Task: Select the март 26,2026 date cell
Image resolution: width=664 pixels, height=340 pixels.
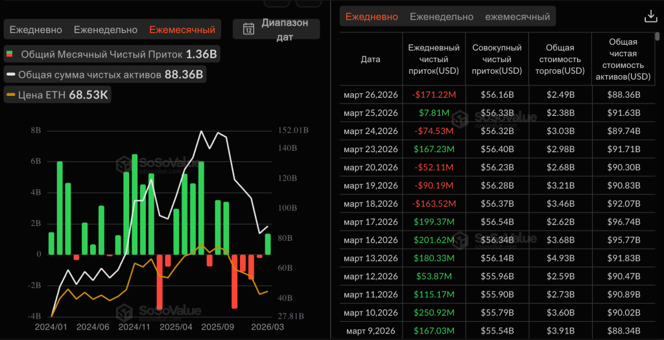Action: (x=370, y=95)
